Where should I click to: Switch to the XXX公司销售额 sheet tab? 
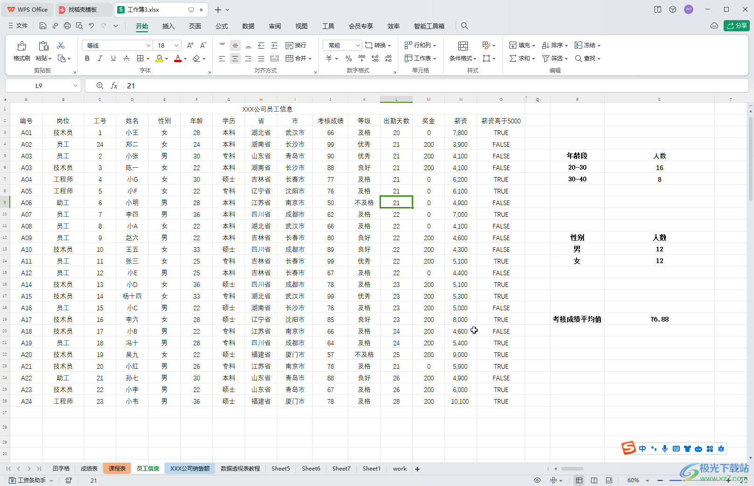(190, 469)
